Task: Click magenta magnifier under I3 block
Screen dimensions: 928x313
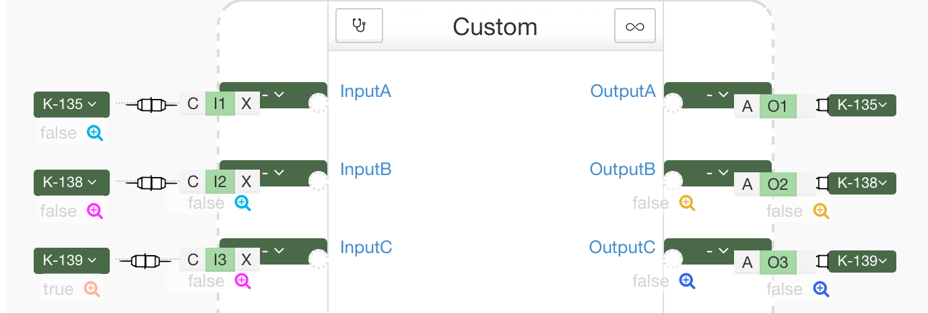Action: click(x=242, y=281)
